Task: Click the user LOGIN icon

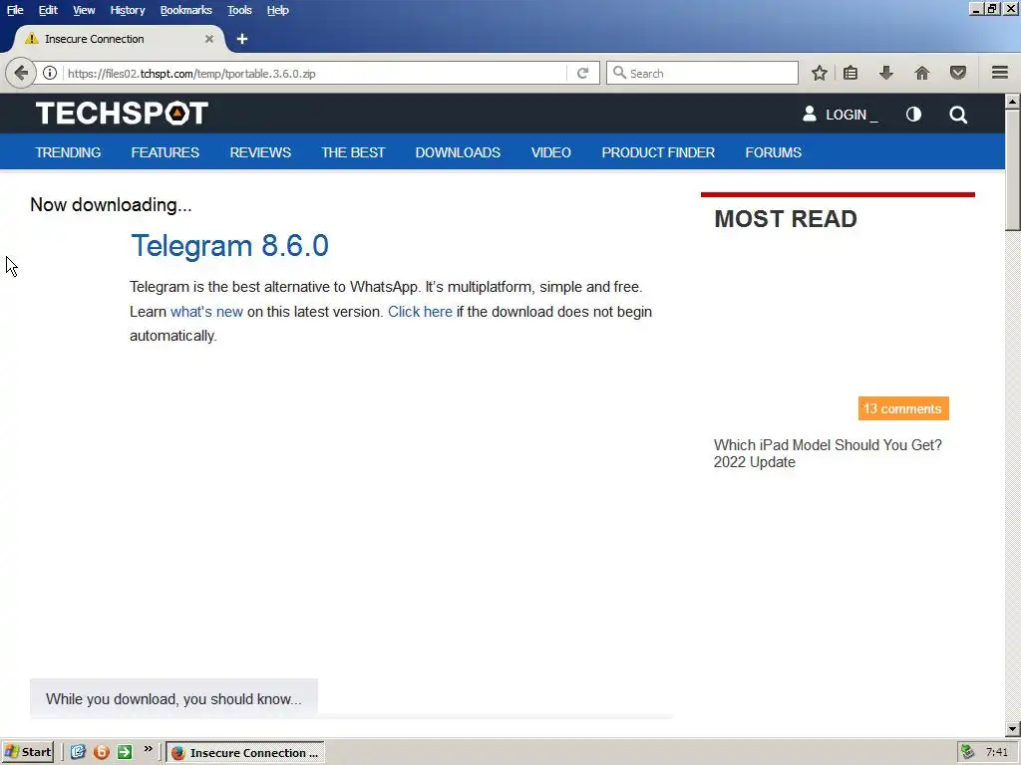Action: point(810,115)
